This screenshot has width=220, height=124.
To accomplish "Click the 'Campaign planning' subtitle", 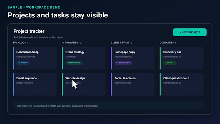I will pos(26,57).
